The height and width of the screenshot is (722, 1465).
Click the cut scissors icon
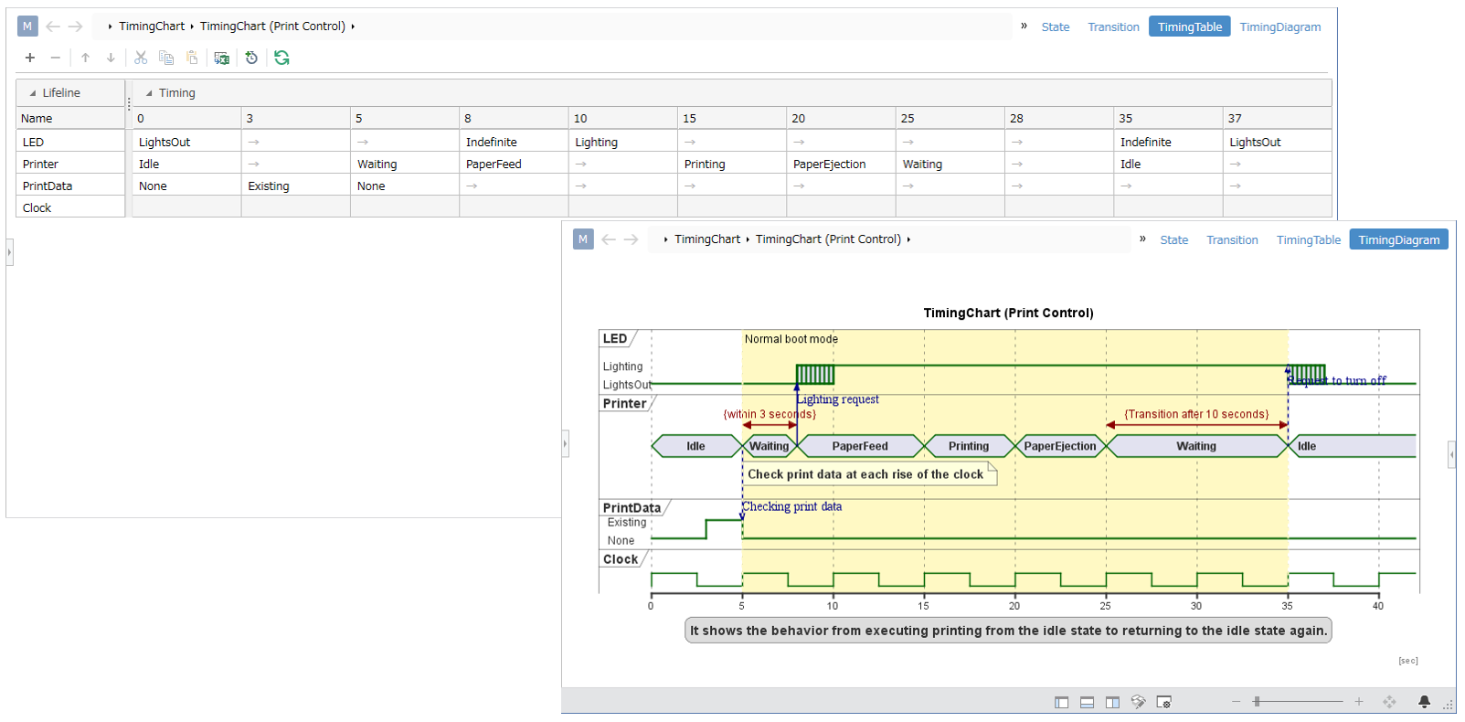point(141,58)
